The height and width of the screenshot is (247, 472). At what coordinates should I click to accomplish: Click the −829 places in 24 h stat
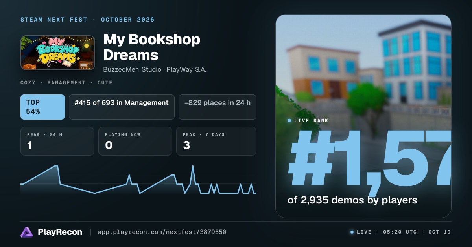tap(218, 107)
